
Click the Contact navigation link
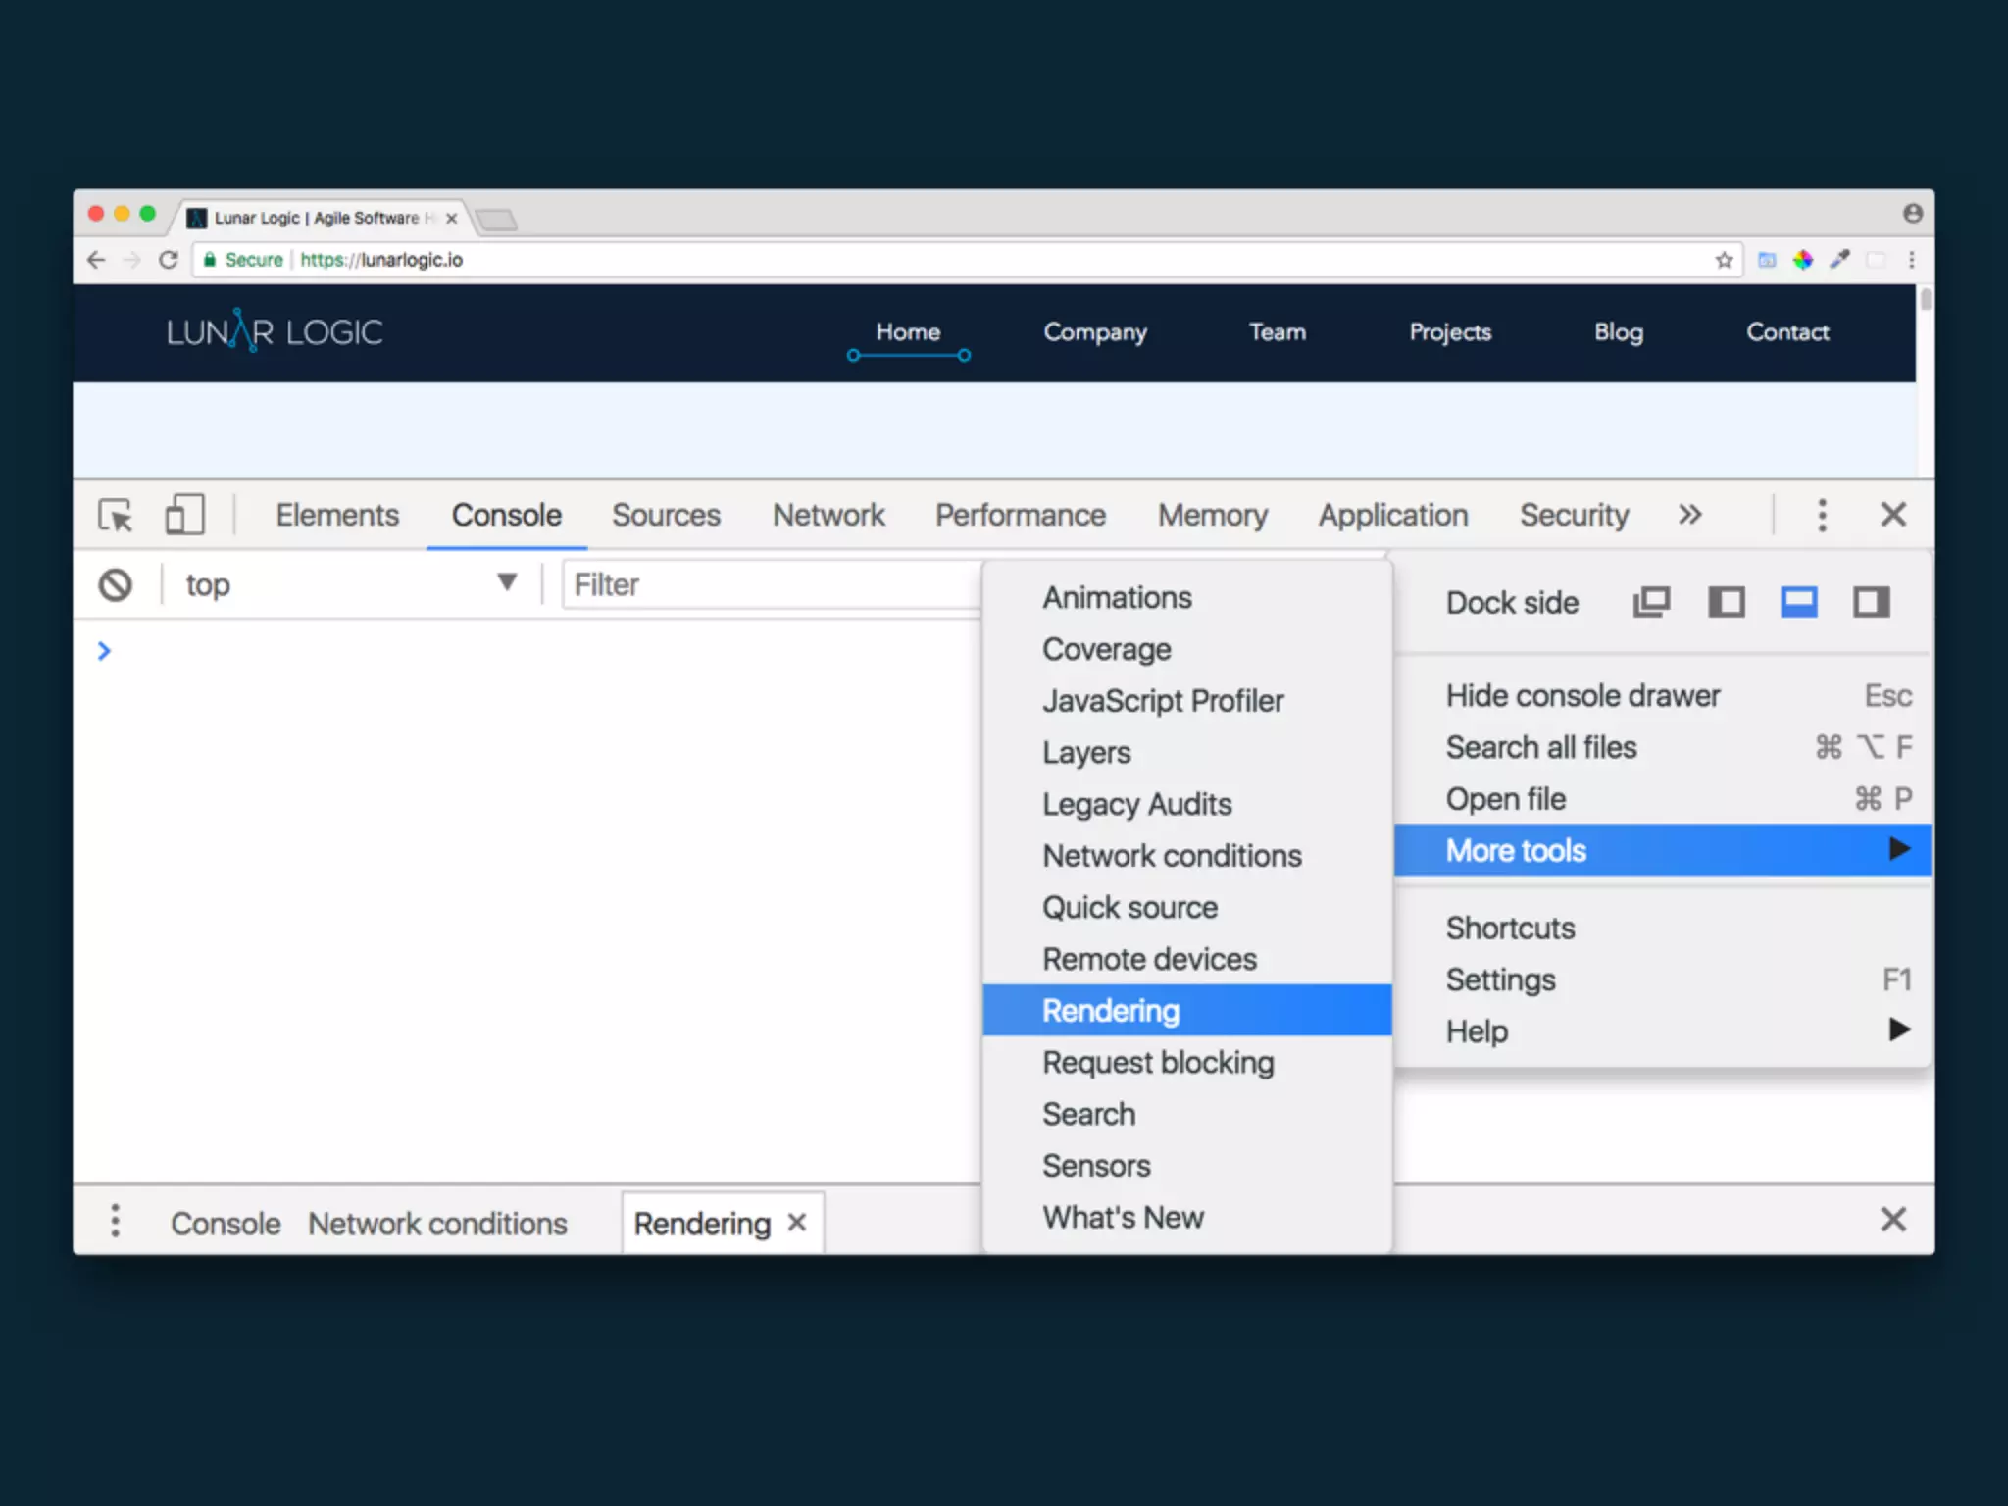pyautogui.click(x=1786, y=332)
